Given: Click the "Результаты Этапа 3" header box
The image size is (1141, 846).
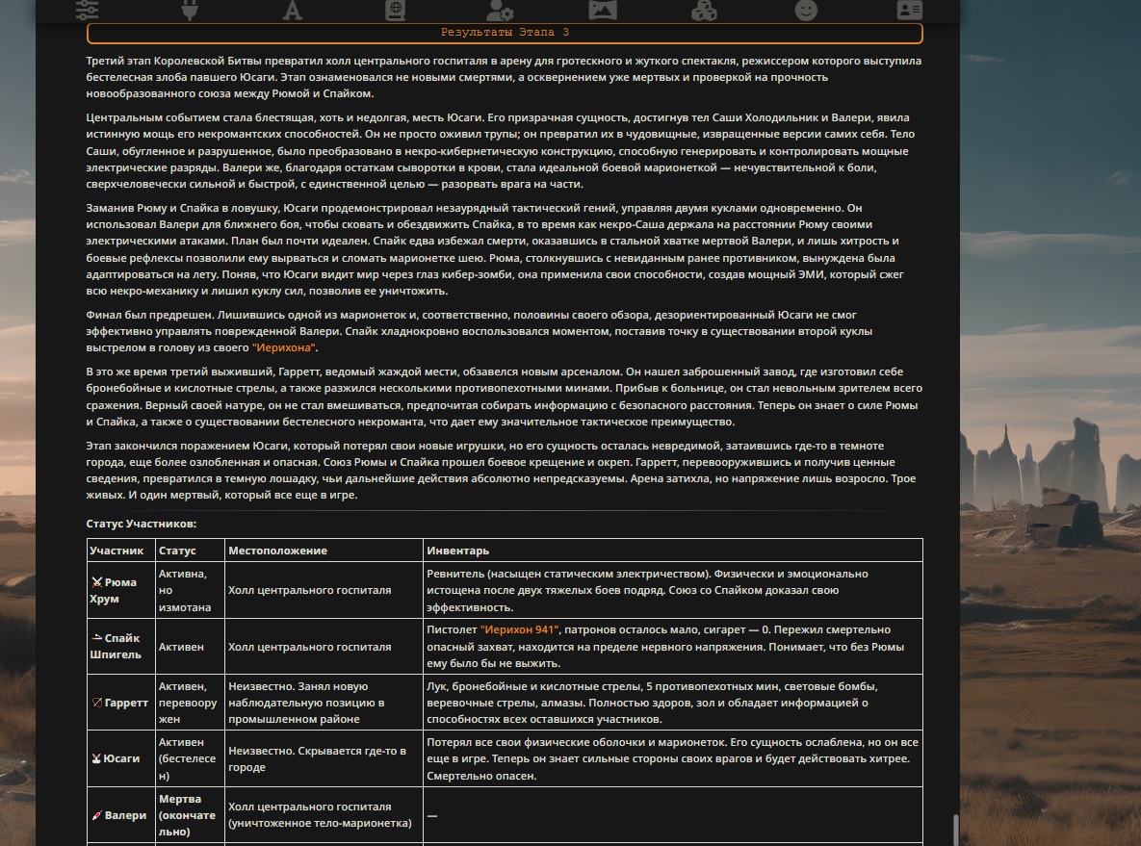Looking at the screenshot, I should (505, 33).
